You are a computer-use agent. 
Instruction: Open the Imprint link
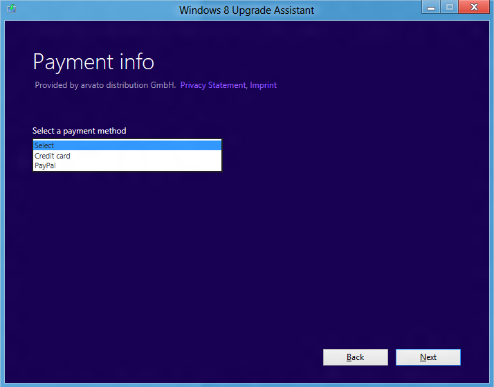click(x=263, y=85)
